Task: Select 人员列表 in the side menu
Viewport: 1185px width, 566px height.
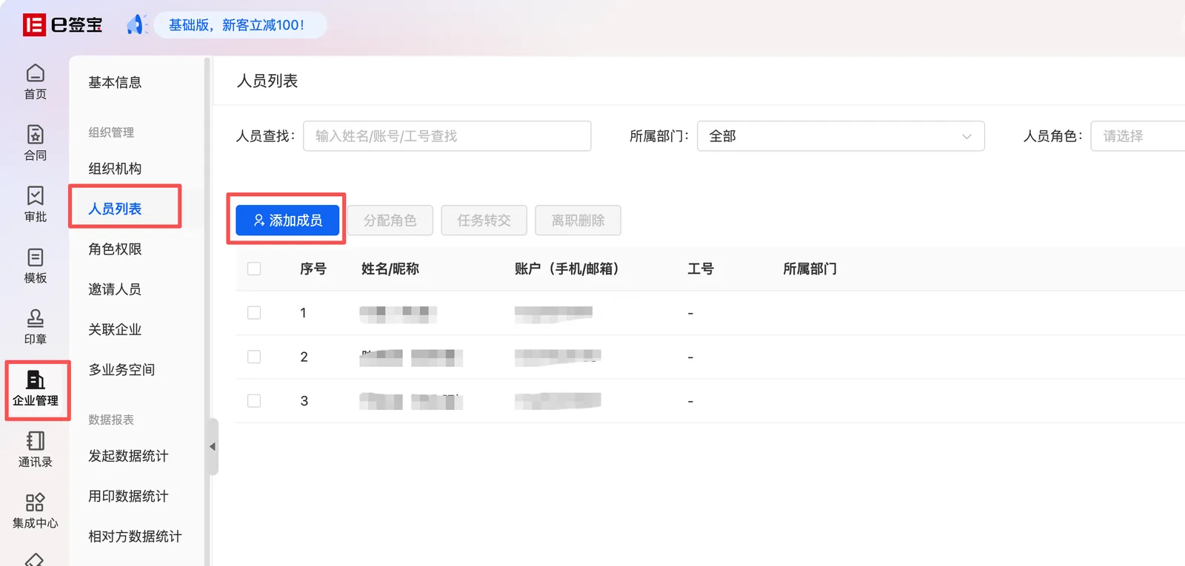Action: point(115,209)
